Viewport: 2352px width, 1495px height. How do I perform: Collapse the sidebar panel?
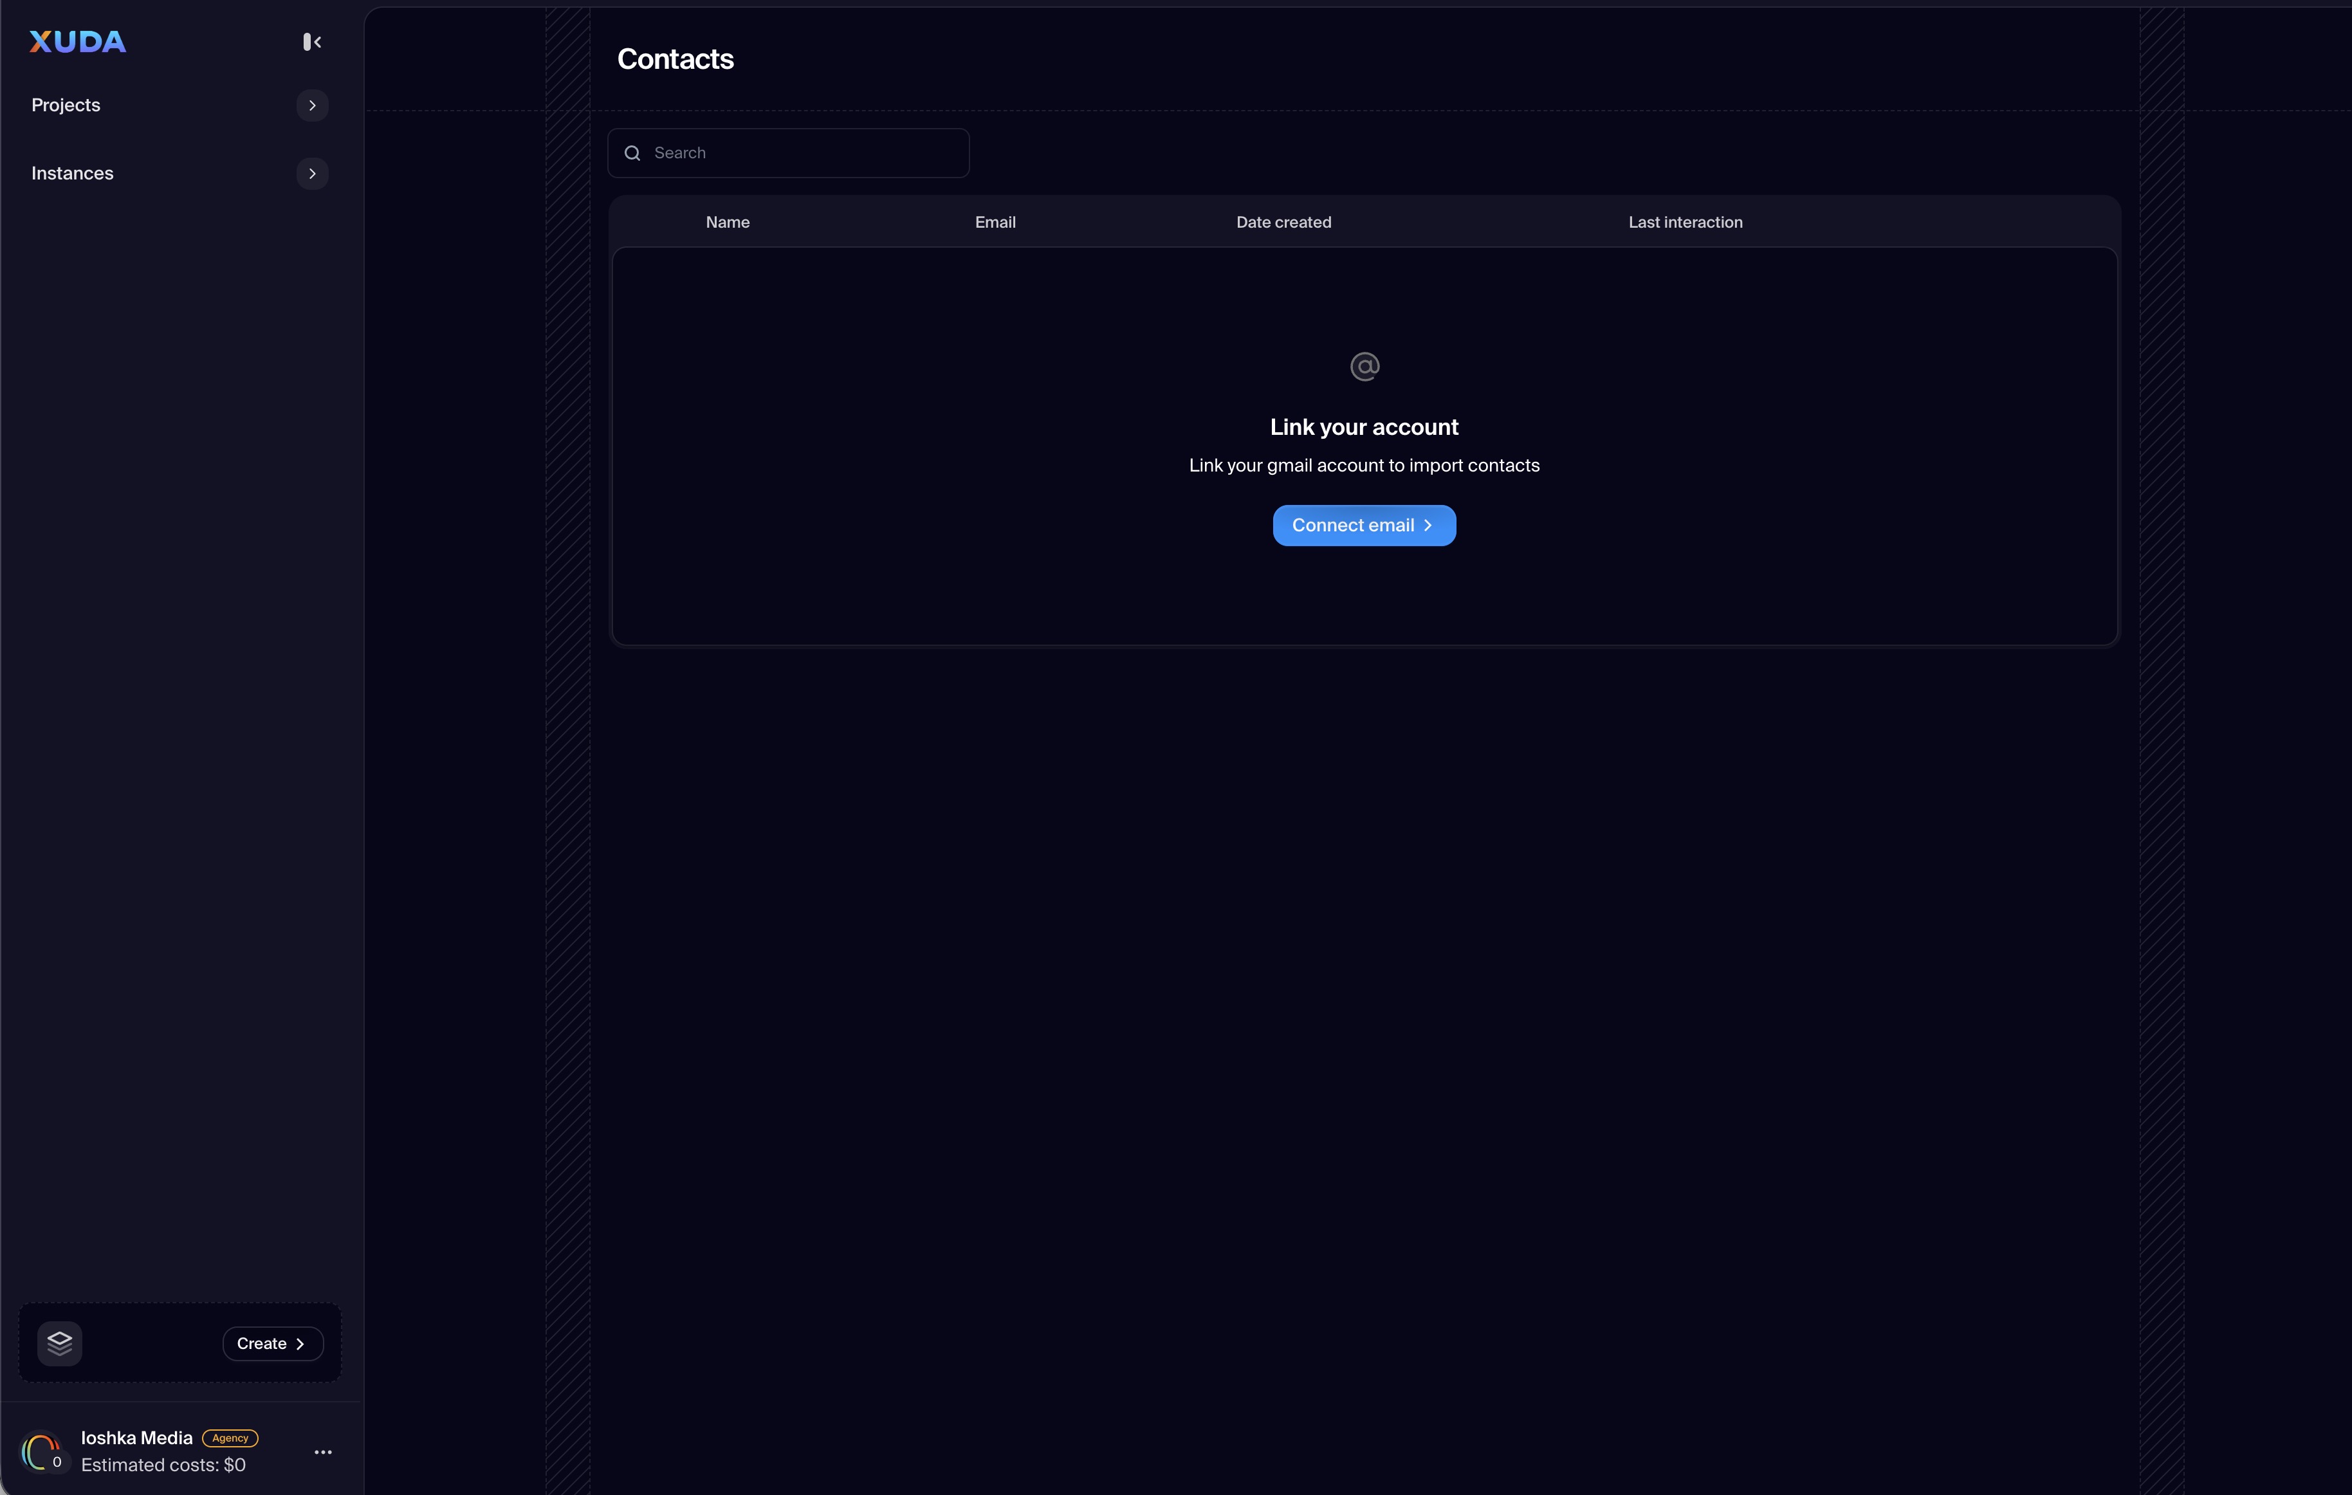click(311, 42)
